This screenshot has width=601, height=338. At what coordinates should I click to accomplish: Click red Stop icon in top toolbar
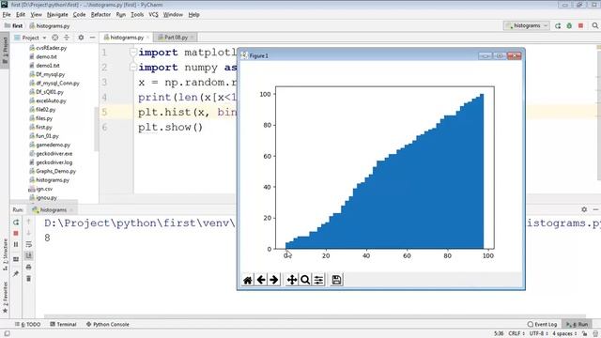pyautogui.click(x=580, y=25)
